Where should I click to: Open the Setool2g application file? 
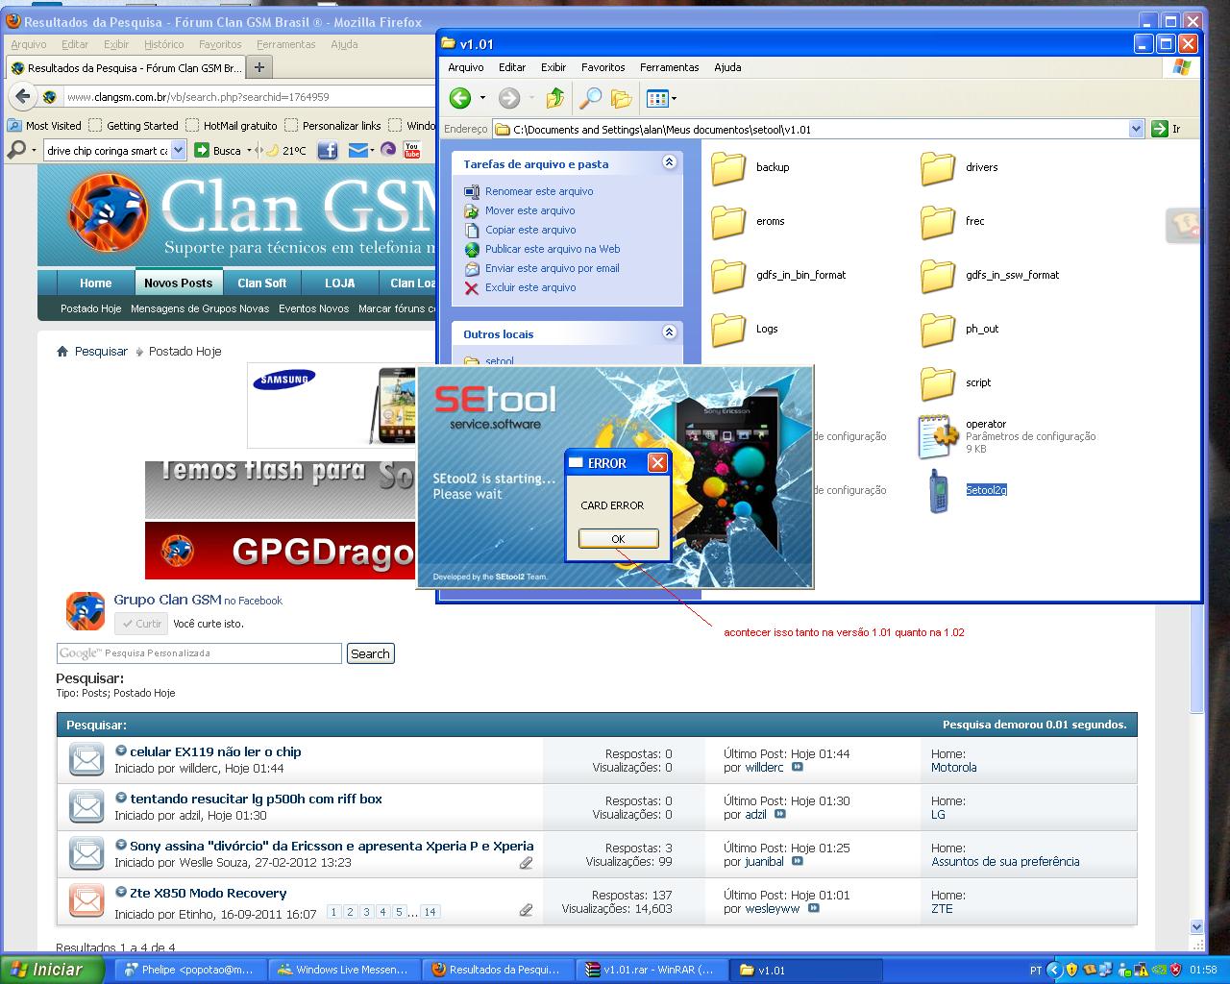[x=985, y=490]
